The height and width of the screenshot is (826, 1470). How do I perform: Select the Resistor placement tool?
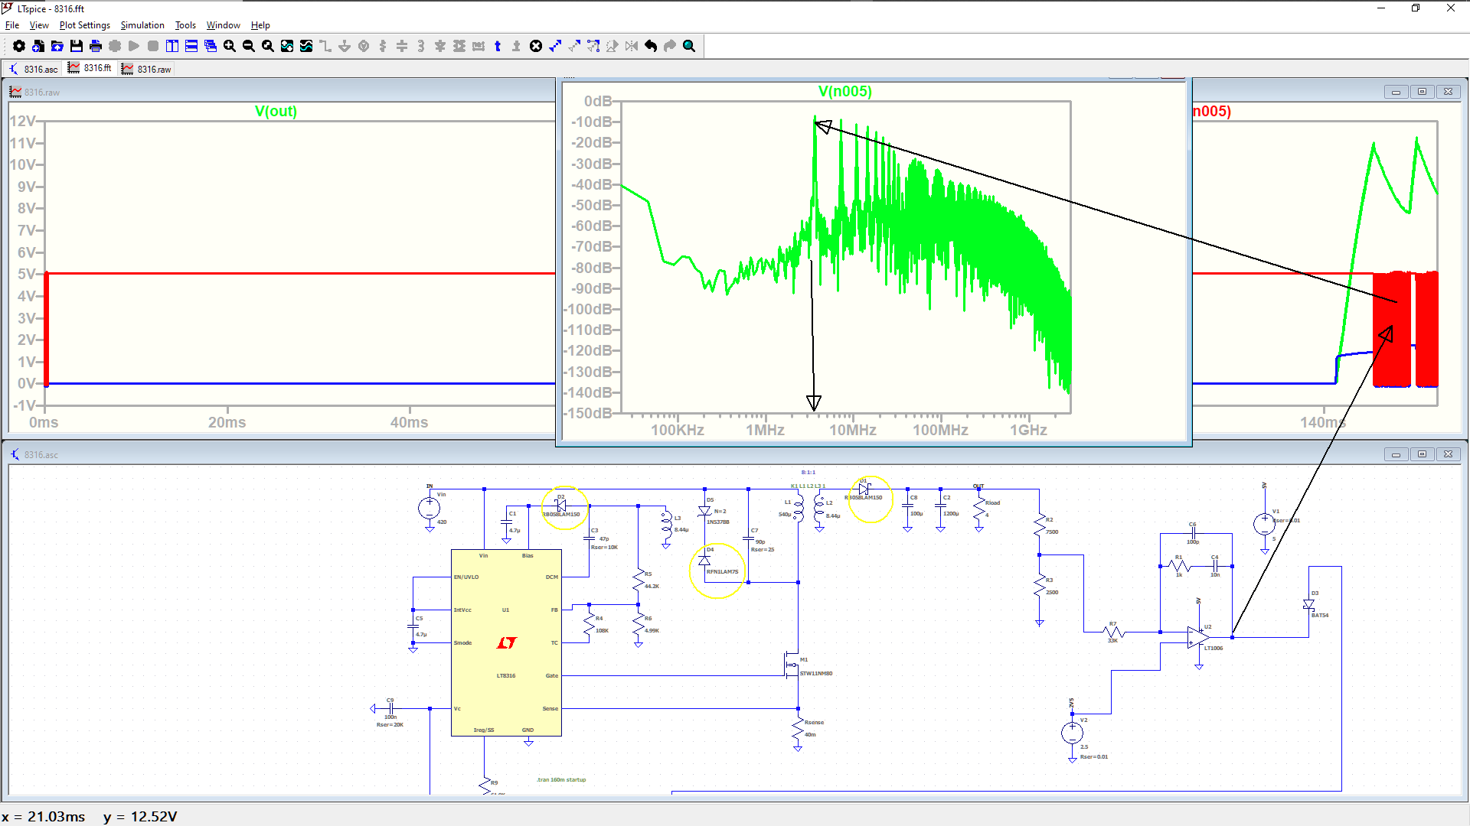pyautogui.click(x=383, y=46)
